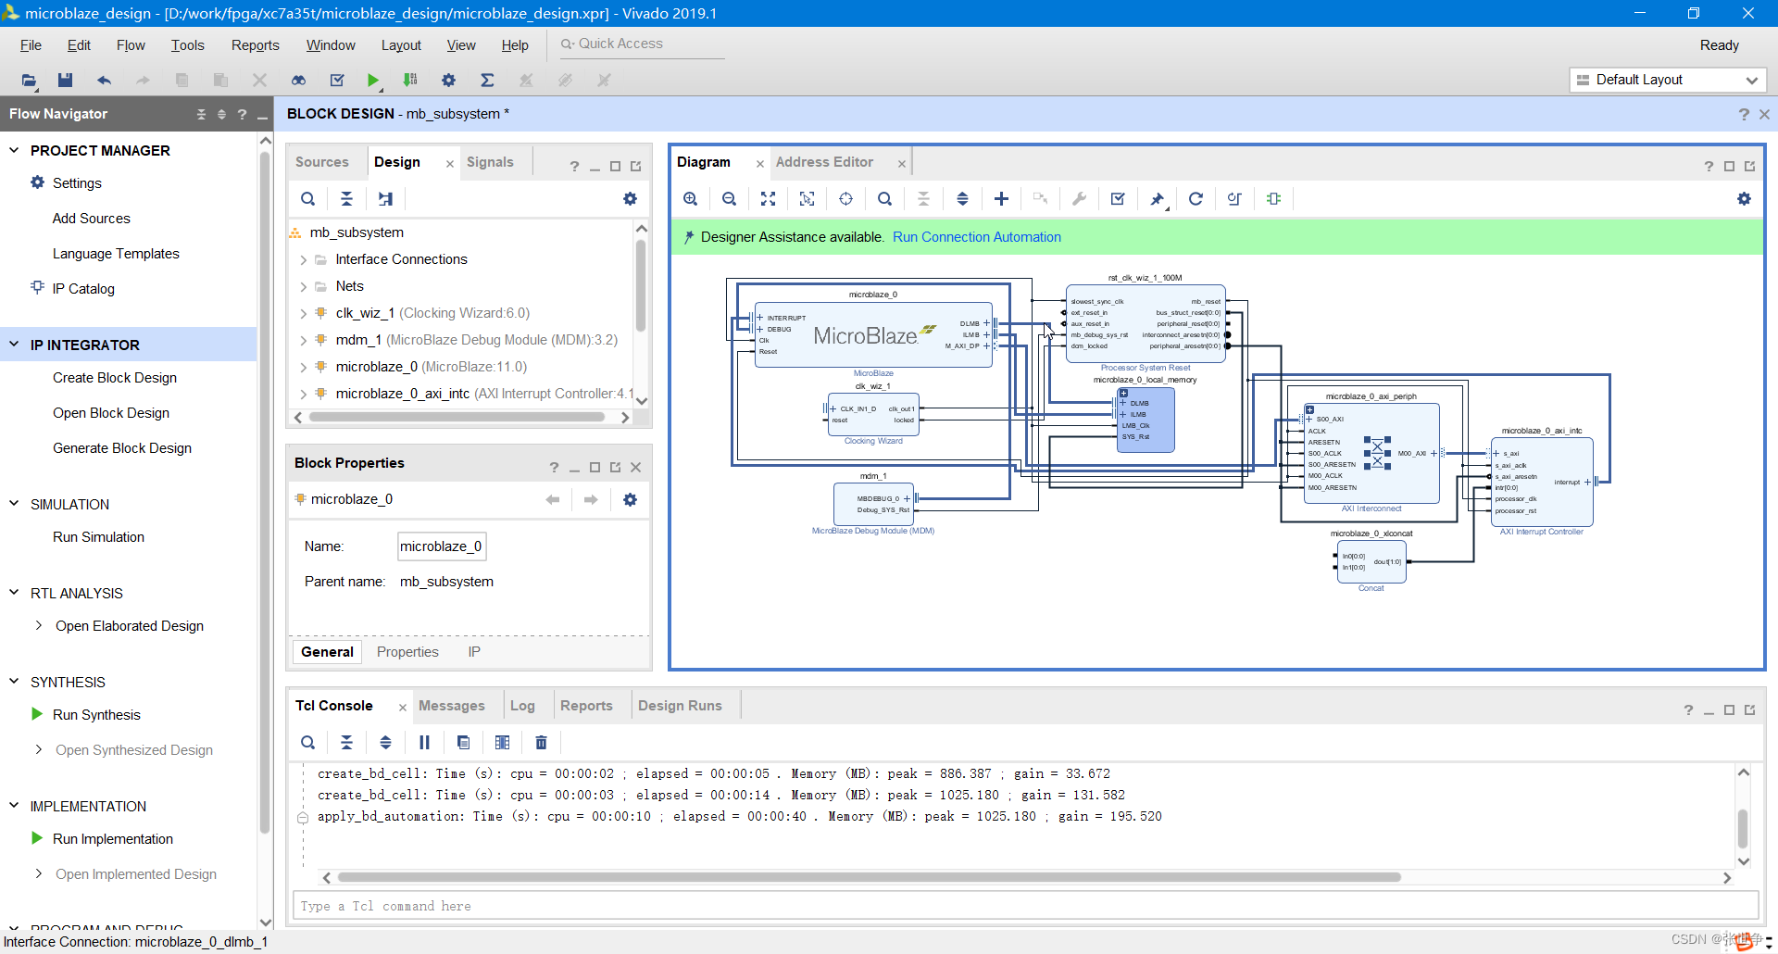Viewport: 1778px width, 954px height.
Task: Switch to the Messages tab
Action: click(451, 705)
